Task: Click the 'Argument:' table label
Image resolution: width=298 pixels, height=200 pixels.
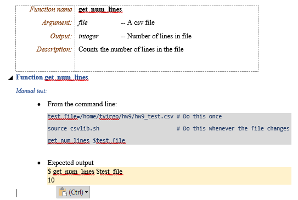Action: click(x=57, y=22)
